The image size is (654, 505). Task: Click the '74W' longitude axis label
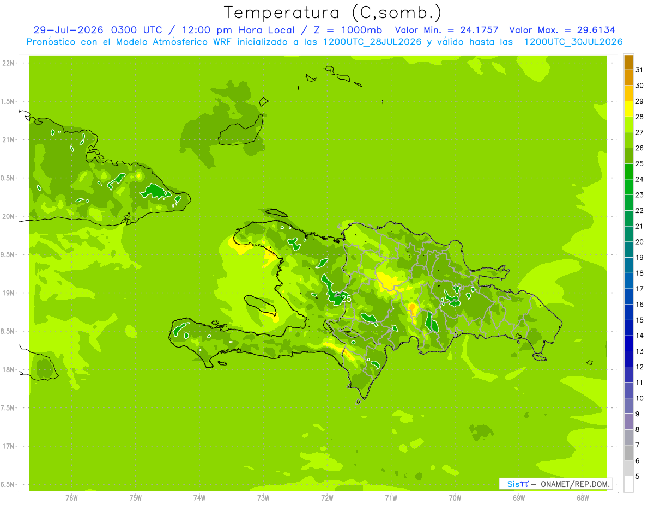(199, 498)
